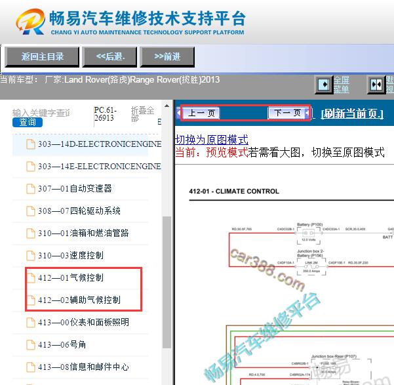Click Junction box 2-Battery (P156) in diagram
Screen dimensions: 394x385
311,262
